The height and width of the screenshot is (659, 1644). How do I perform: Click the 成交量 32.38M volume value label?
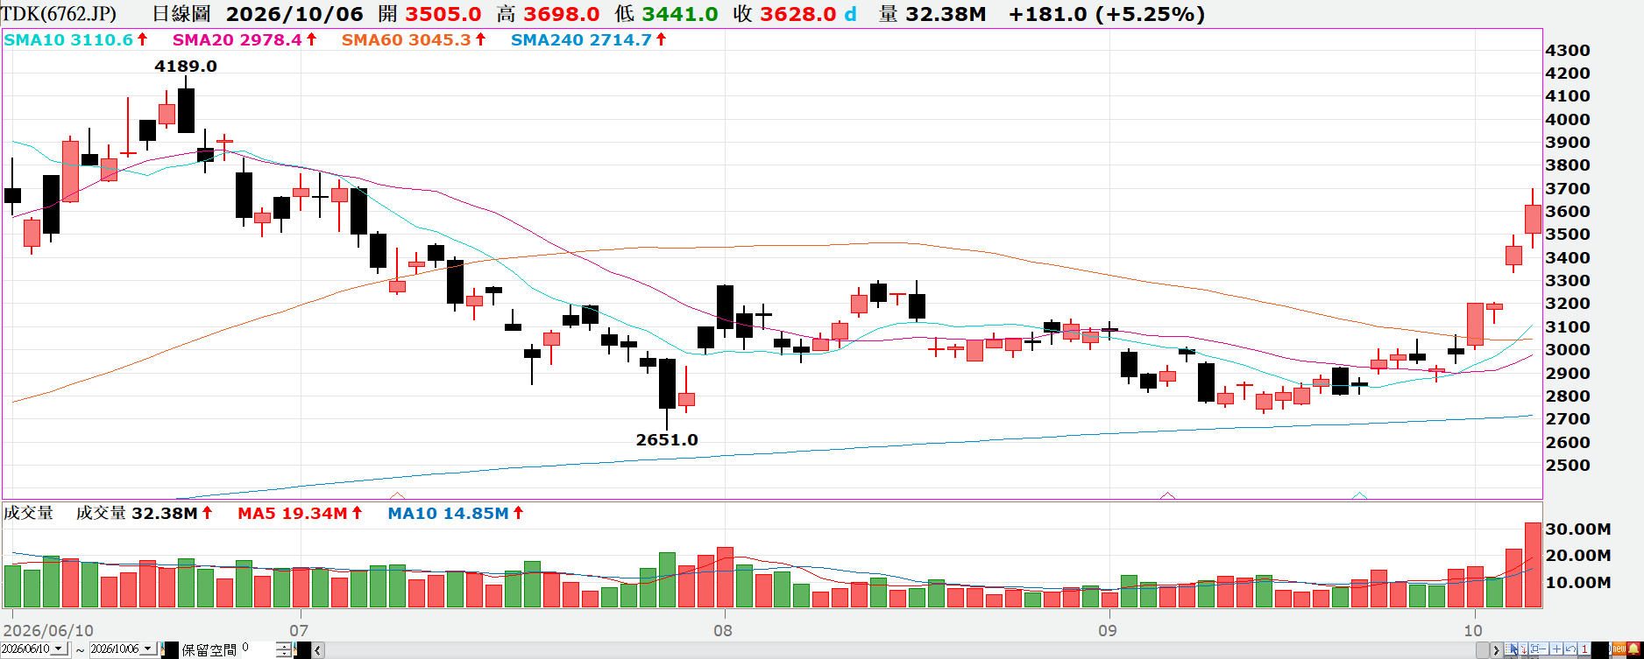coord(137,514)
